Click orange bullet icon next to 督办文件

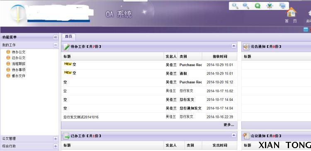tap(8, 75)
